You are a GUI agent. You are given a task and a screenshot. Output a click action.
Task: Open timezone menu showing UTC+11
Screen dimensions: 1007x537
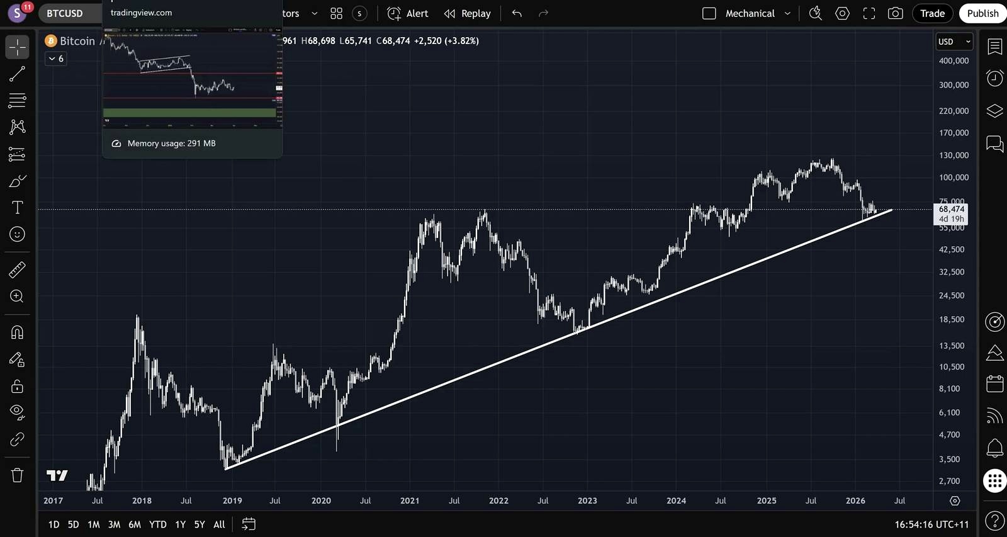pos(931,524)
